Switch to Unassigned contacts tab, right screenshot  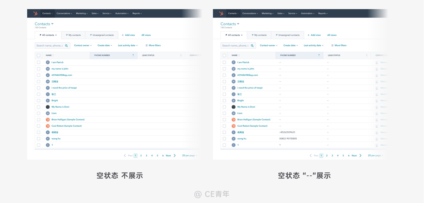click(287, 35)
